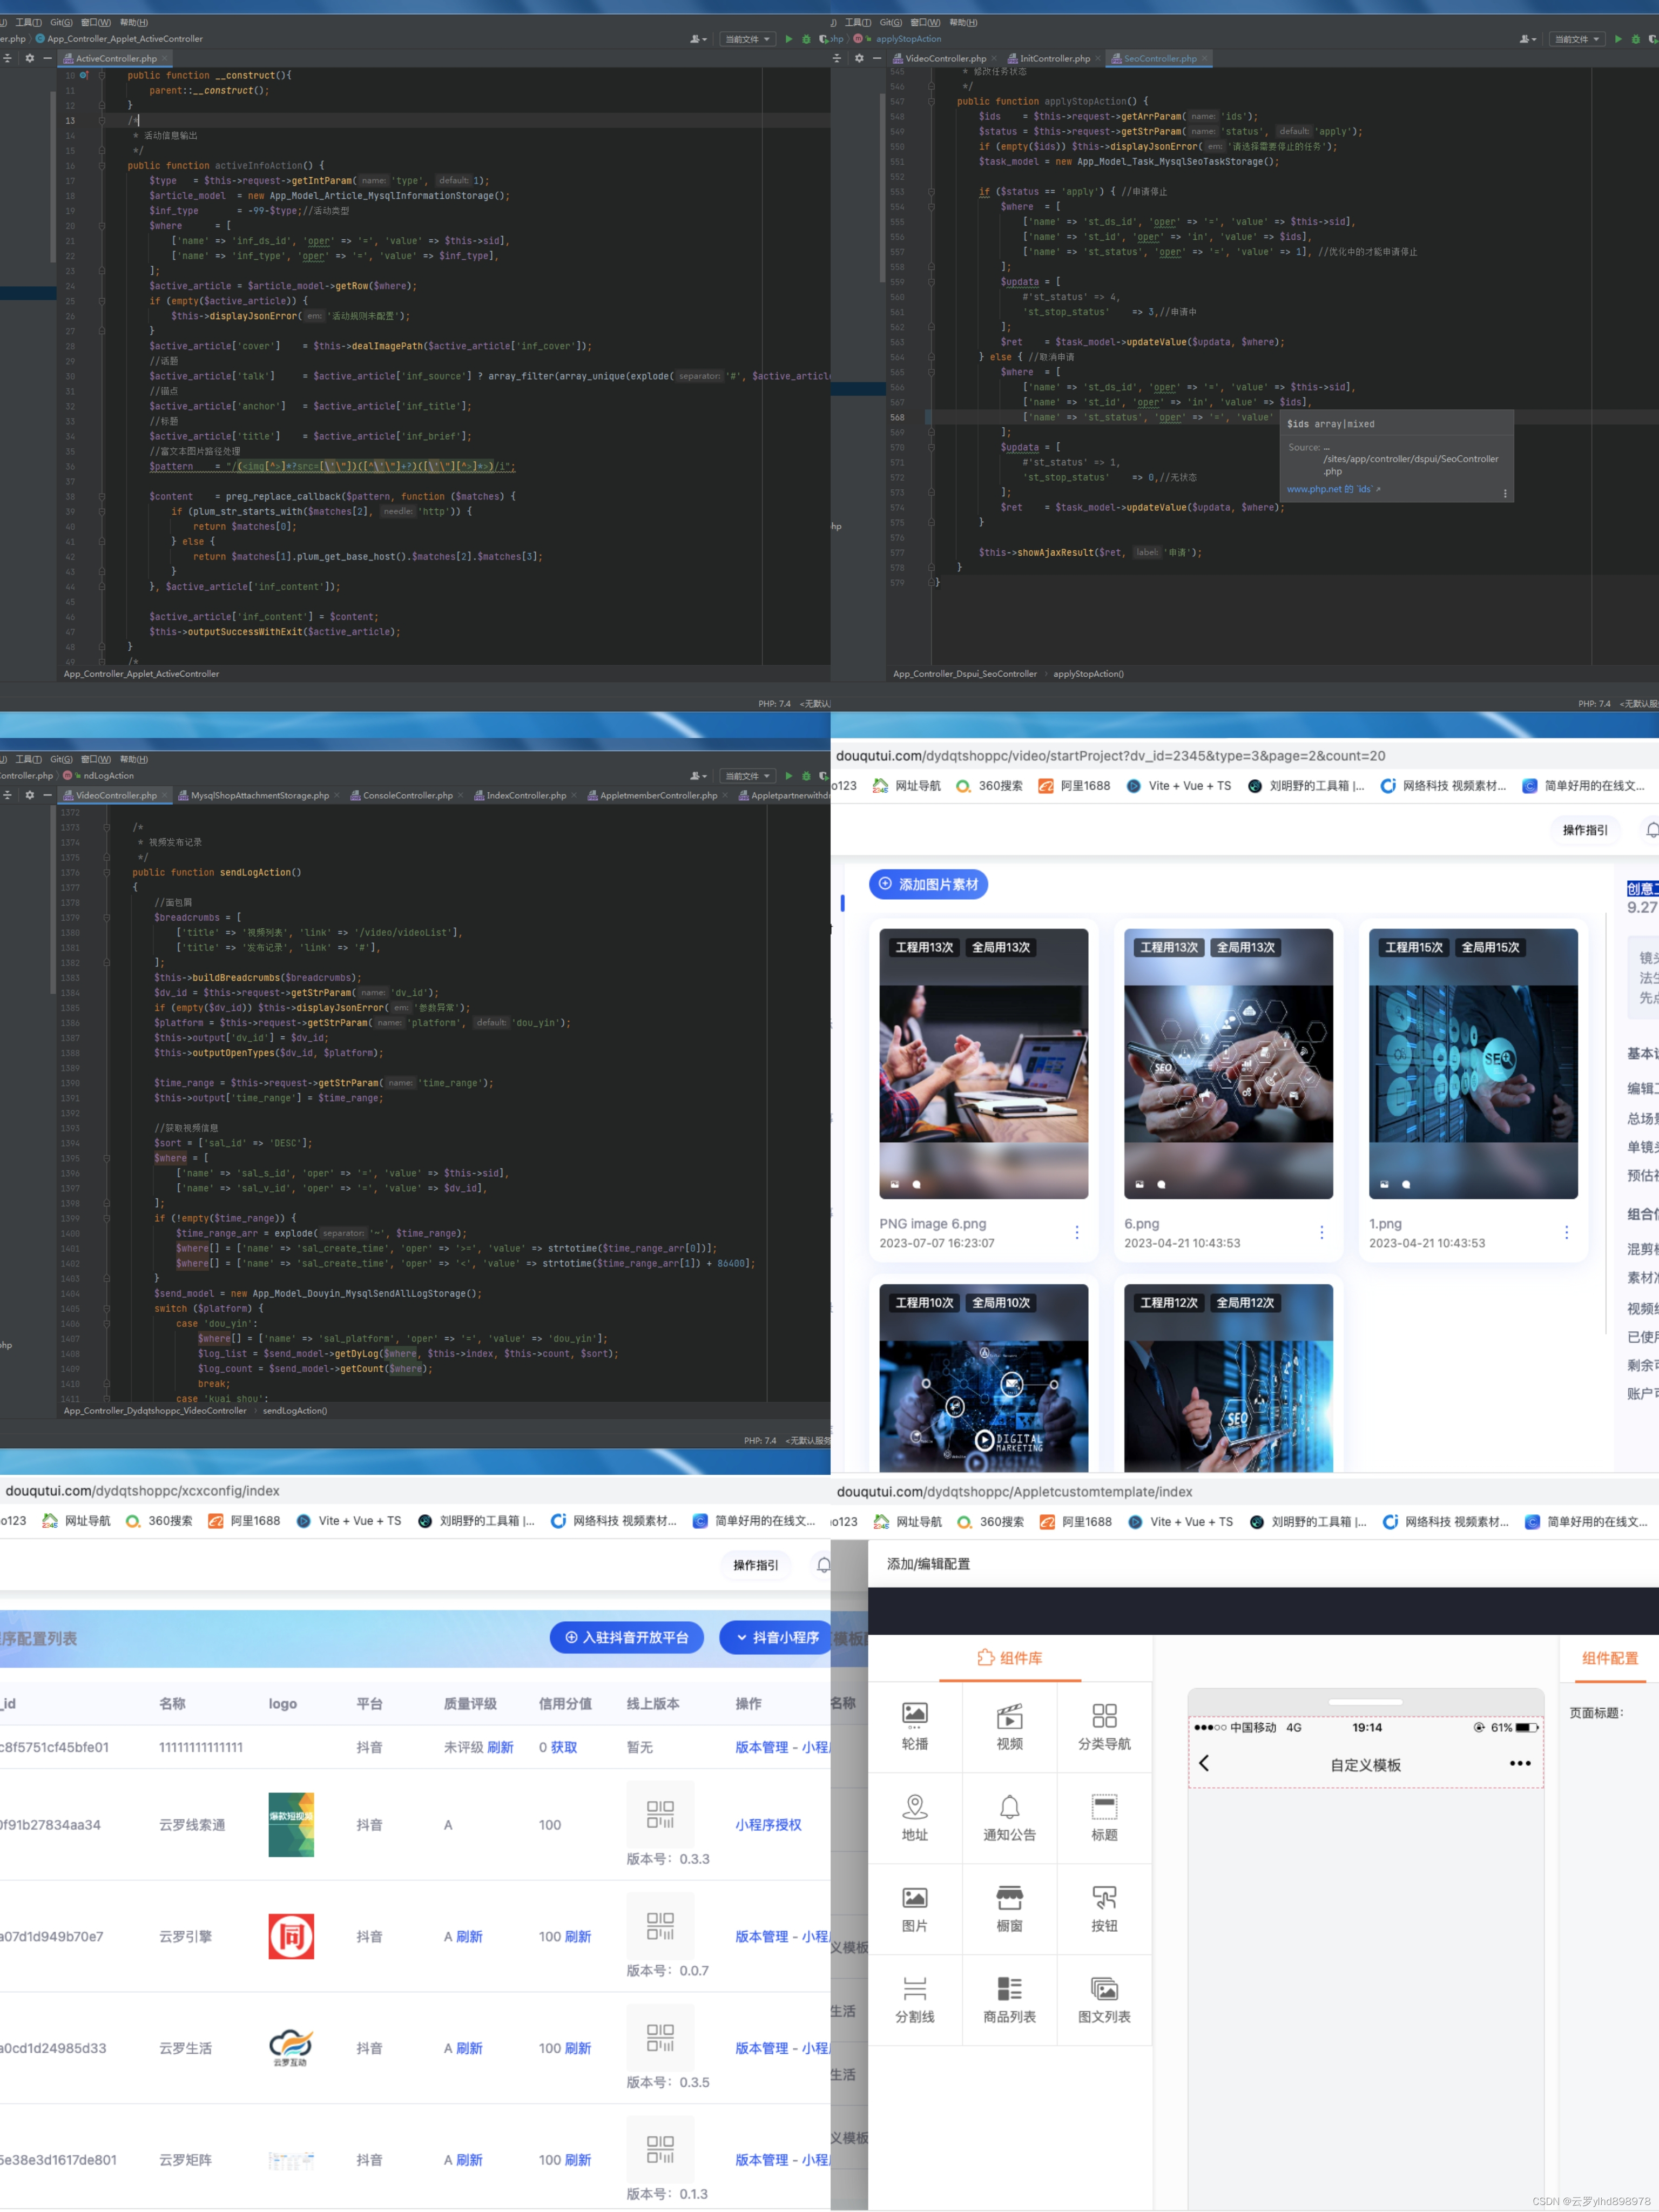
Task: Click the 小程序授权 link
Action: (768, 1824)
